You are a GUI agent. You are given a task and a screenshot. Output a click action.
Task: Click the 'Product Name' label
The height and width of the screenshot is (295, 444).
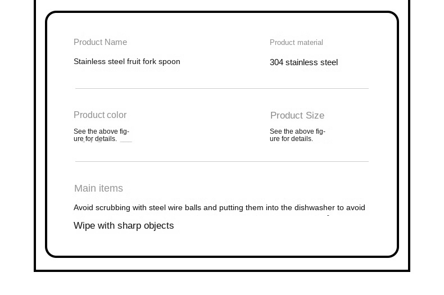[x=100, y=42]
